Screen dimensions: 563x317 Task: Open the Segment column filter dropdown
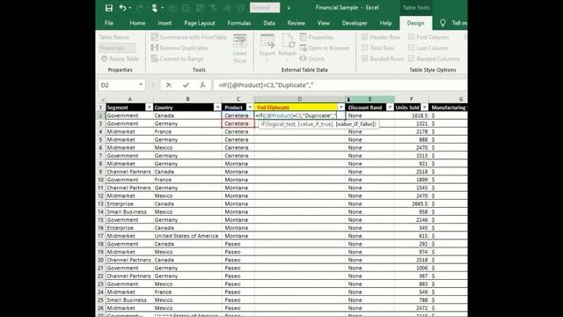149,107
